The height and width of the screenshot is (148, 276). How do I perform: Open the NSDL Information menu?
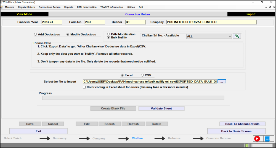coord(87,7)
